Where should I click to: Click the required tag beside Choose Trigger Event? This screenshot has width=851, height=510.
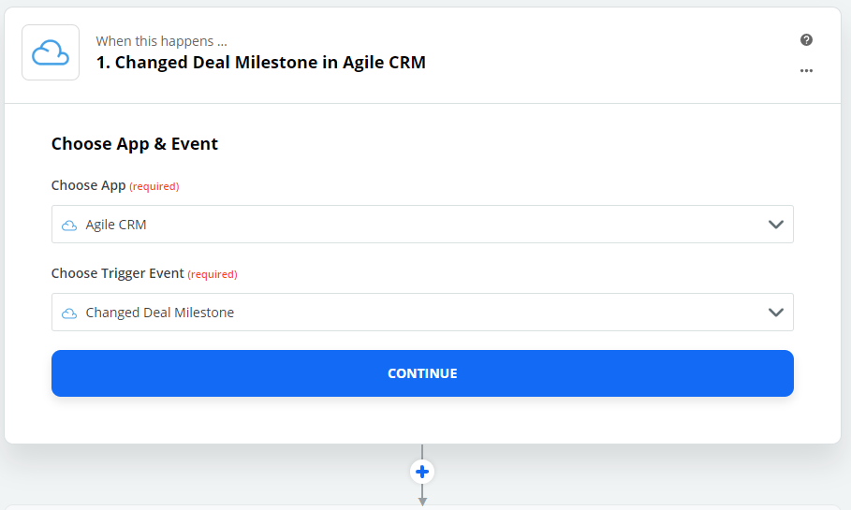coord(213,274)
